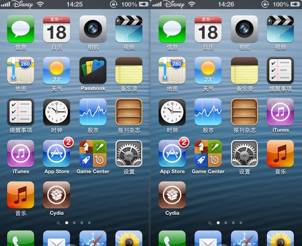Image resolution: width=302 pixels, height=246 pixels.
Task: Open Stocks app on left screen
Action: [93, 112]
